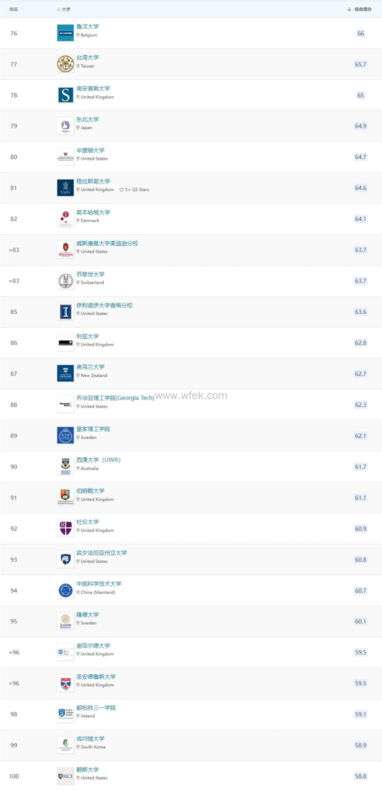Open the 中国科学技术大学 link
The image size is (382, 791).
[99, 584]
